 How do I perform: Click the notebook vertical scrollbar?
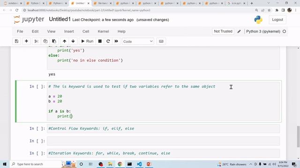coord(298,136)
